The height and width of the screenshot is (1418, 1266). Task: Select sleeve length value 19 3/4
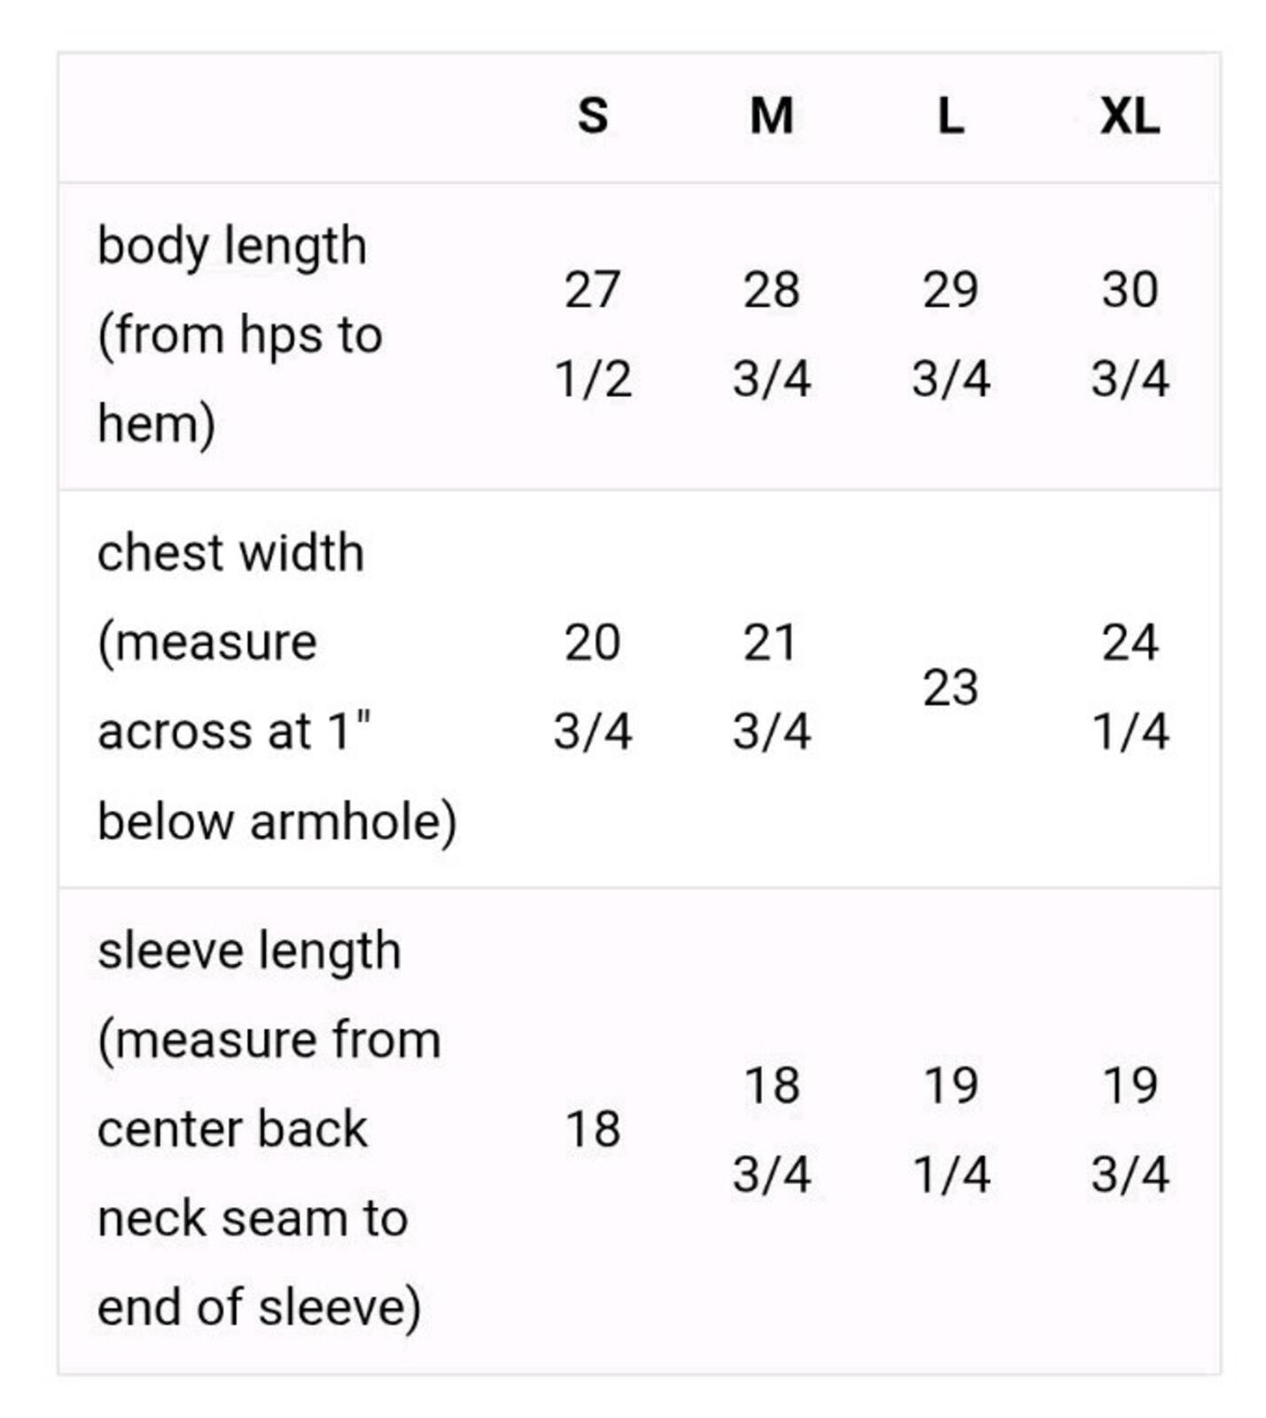coord(1129,1129)
